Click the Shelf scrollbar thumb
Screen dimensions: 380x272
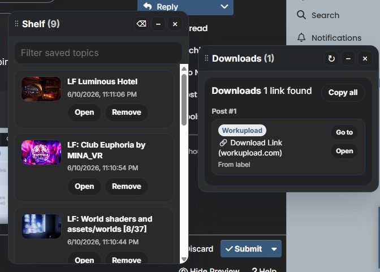tap(184, 100)
